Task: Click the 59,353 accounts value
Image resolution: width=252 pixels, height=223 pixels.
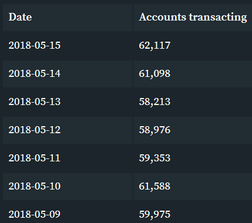Action: [154, 158]
